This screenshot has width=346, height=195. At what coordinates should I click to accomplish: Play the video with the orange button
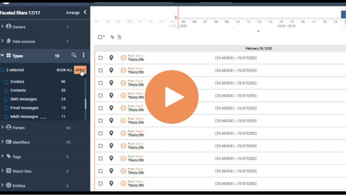pyautogui.click(x=172, y=97)
